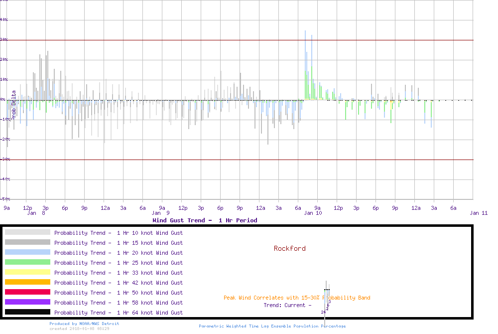Choose the purple 58 knot legend swatch
The height and width of the screenshot is (334, 498).
(27, 302)
